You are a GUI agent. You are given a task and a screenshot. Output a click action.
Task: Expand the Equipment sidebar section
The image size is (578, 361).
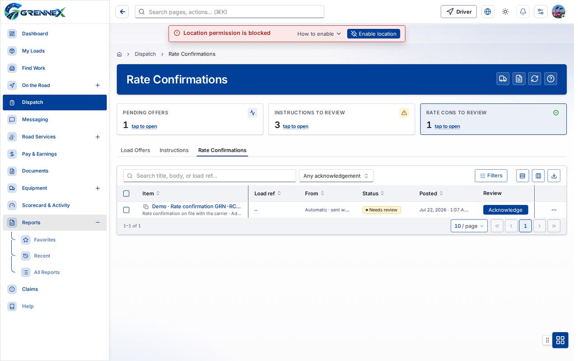(x=98, y=188)
